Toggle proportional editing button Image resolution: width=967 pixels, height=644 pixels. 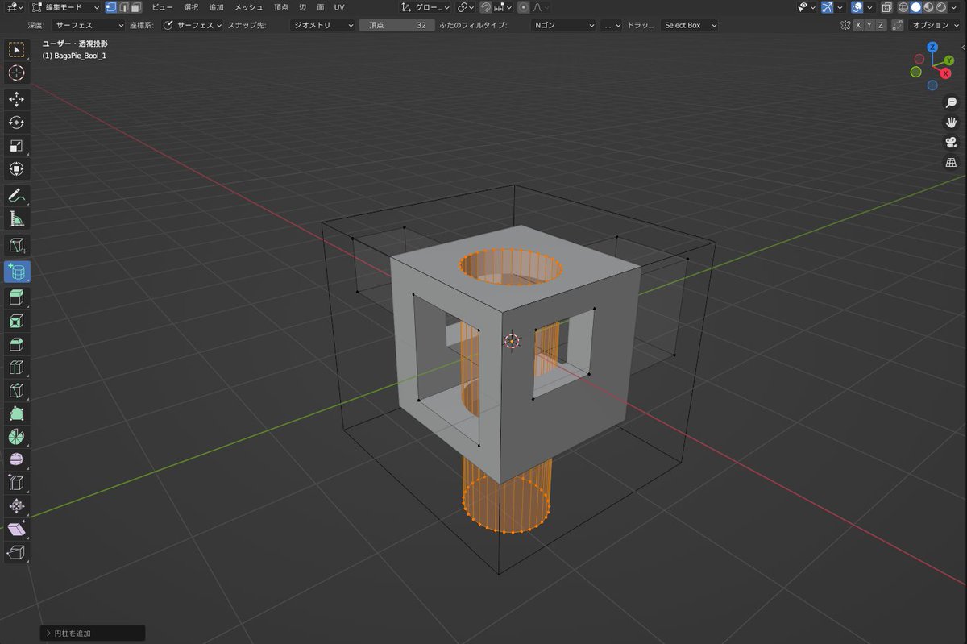coord(524,7)
